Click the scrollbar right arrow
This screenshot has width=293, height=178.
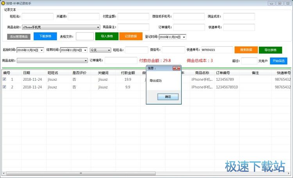pyautogui.click(x=289, y=174)
